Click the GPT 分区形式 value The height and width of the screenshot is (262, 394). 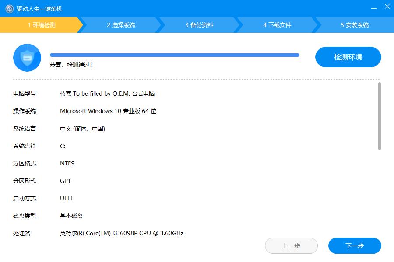coord(66,181)
